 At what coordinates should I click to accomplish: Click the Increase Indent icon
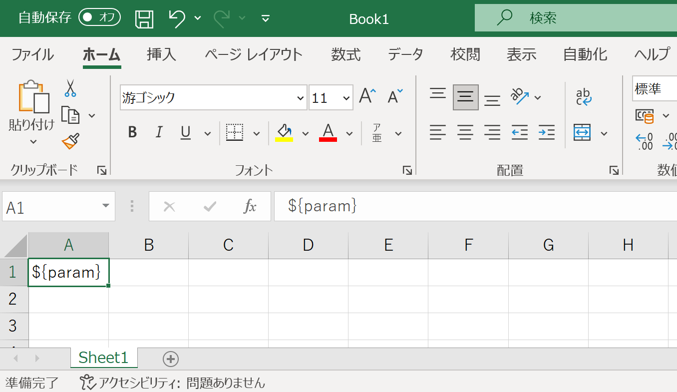point(547,133)
